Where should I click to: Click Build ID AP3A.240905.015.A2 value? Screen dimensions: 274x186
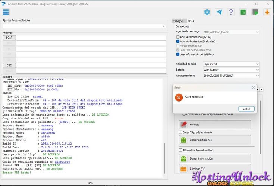(56, 144)
